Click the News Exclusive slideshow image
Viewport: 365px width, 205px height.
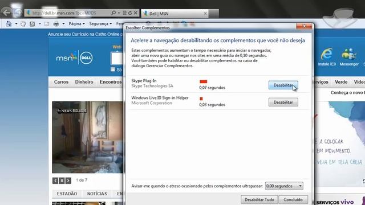(87, 137)
